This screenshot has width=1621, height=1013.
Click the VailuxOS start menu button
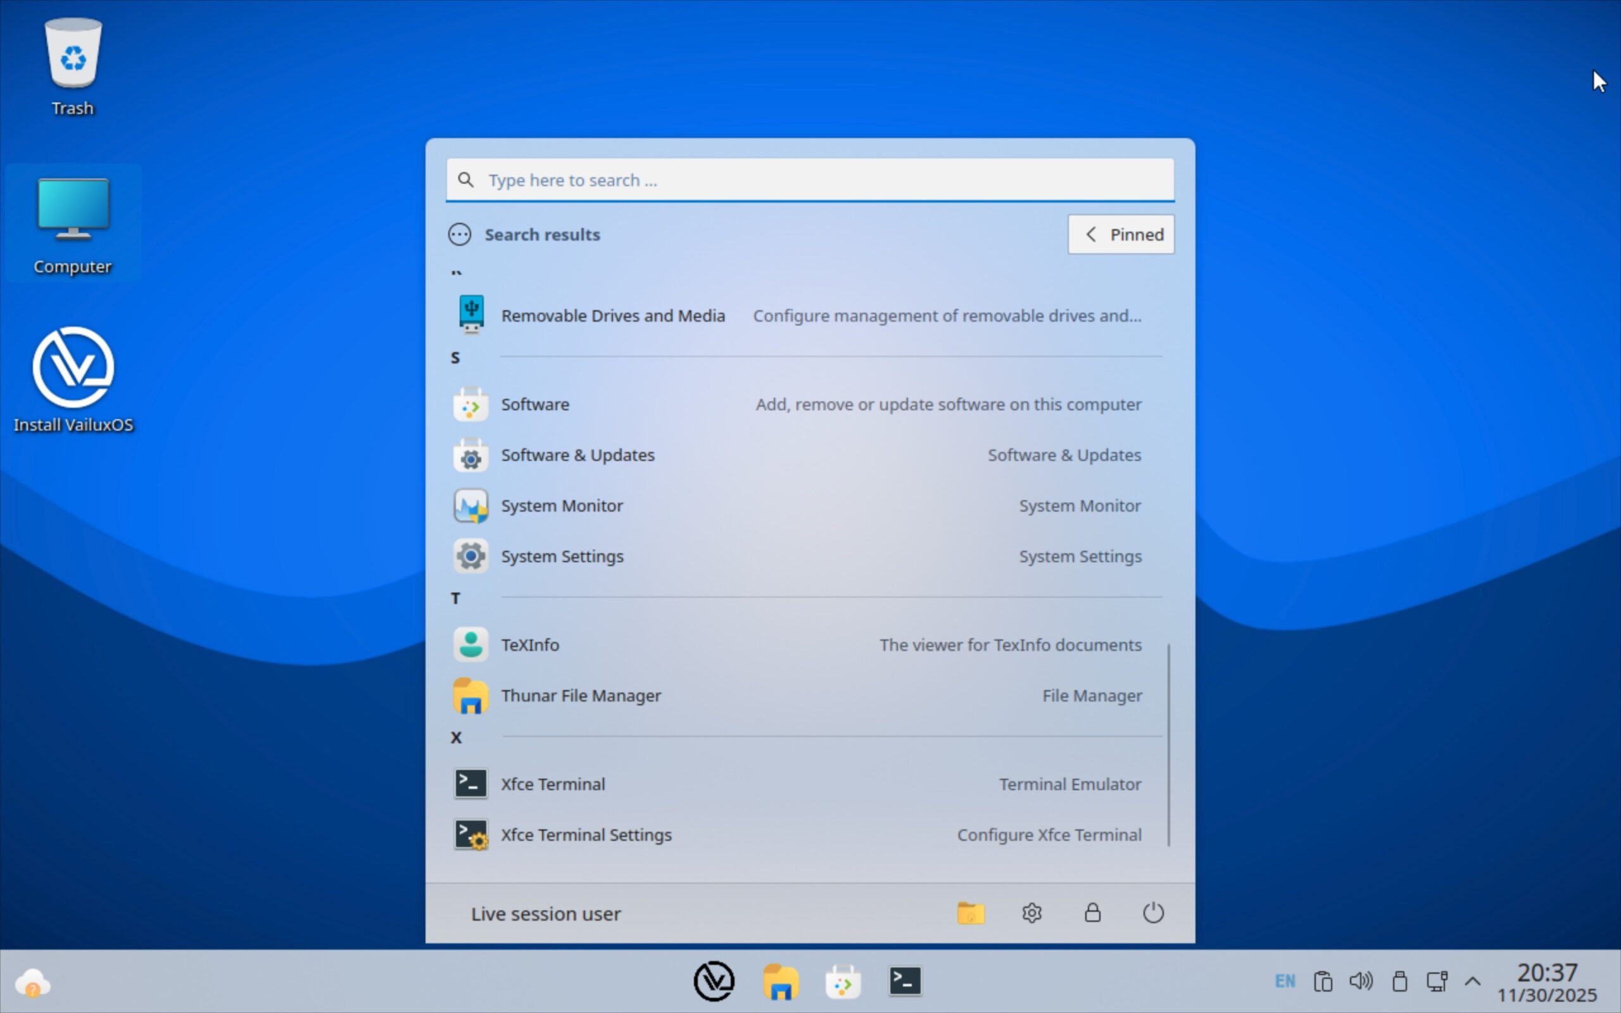[714, 981]
